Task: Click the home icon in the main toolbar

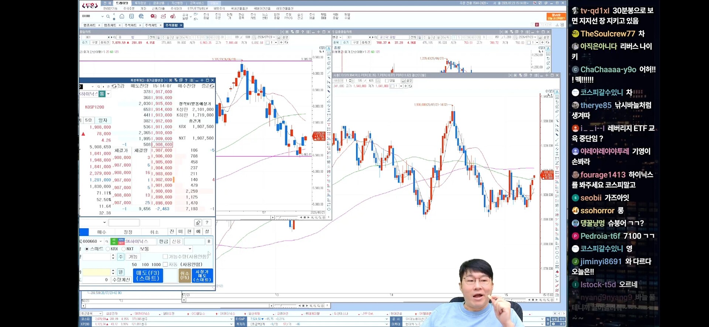Action: 122,16
